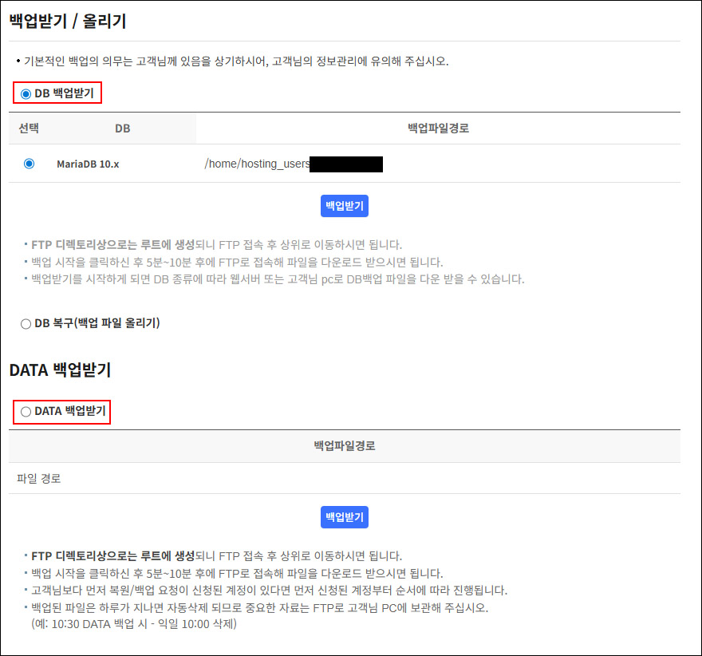Click the 기본적인 백업의 의무는 notice line
Screen dimensions: 702x656
pyautogui.click(x=236, y=61)
